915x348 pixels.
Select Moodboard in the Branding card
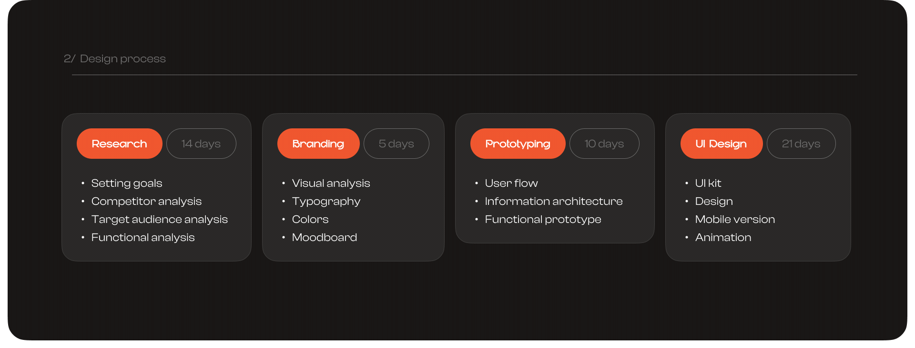click(x=324, y=237)
